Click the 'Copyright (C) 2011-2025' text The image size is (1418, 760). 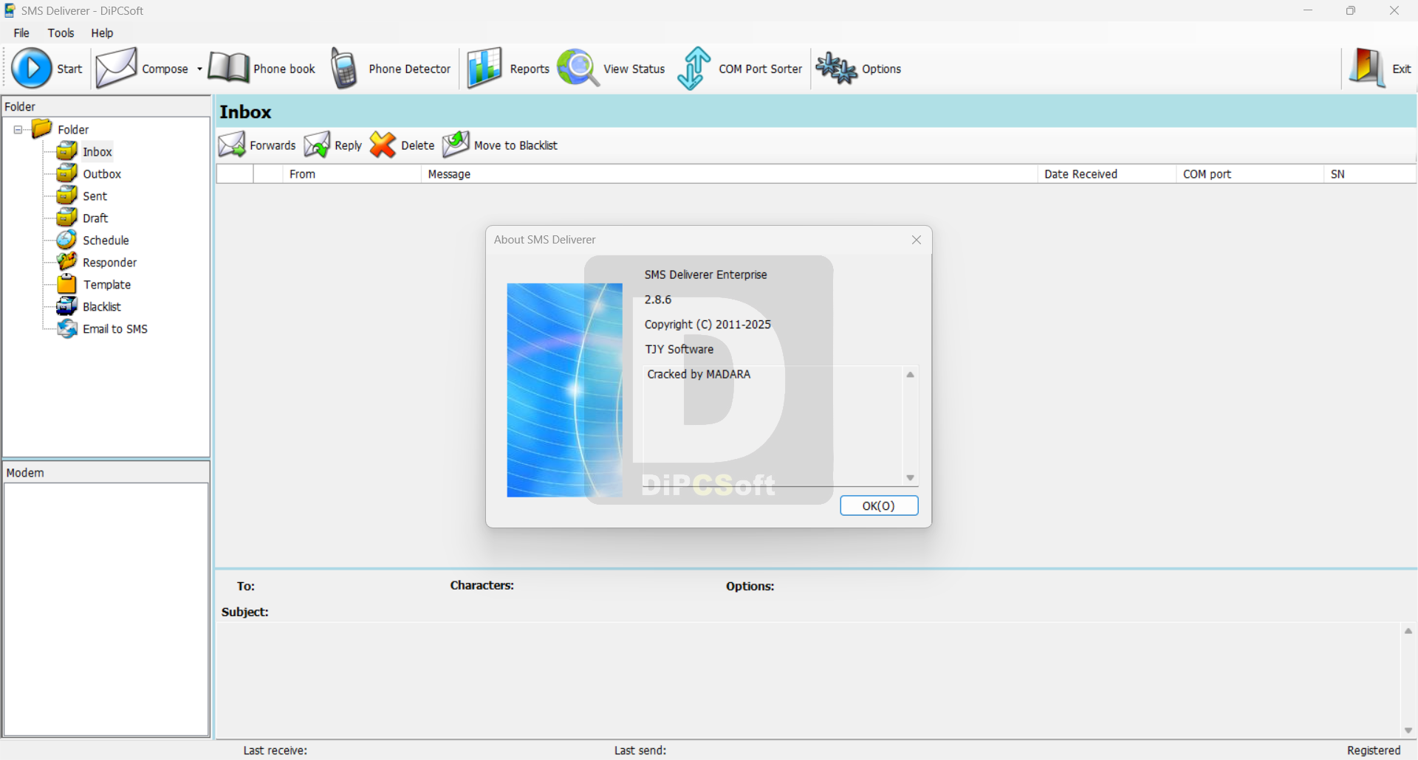click(x=708, y=325)
